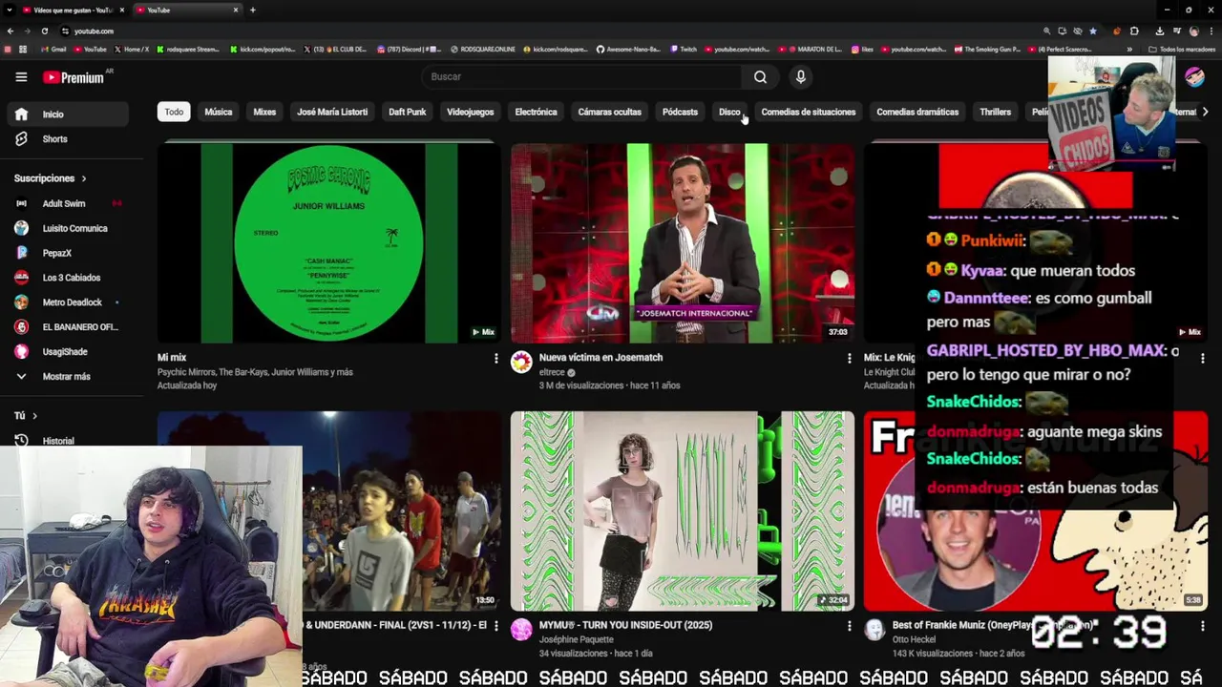This screenshot has width=1222, height=687.
Task: Open options for MYMU® Turn You Inside-Out
Action: click(x=849, y=626)
